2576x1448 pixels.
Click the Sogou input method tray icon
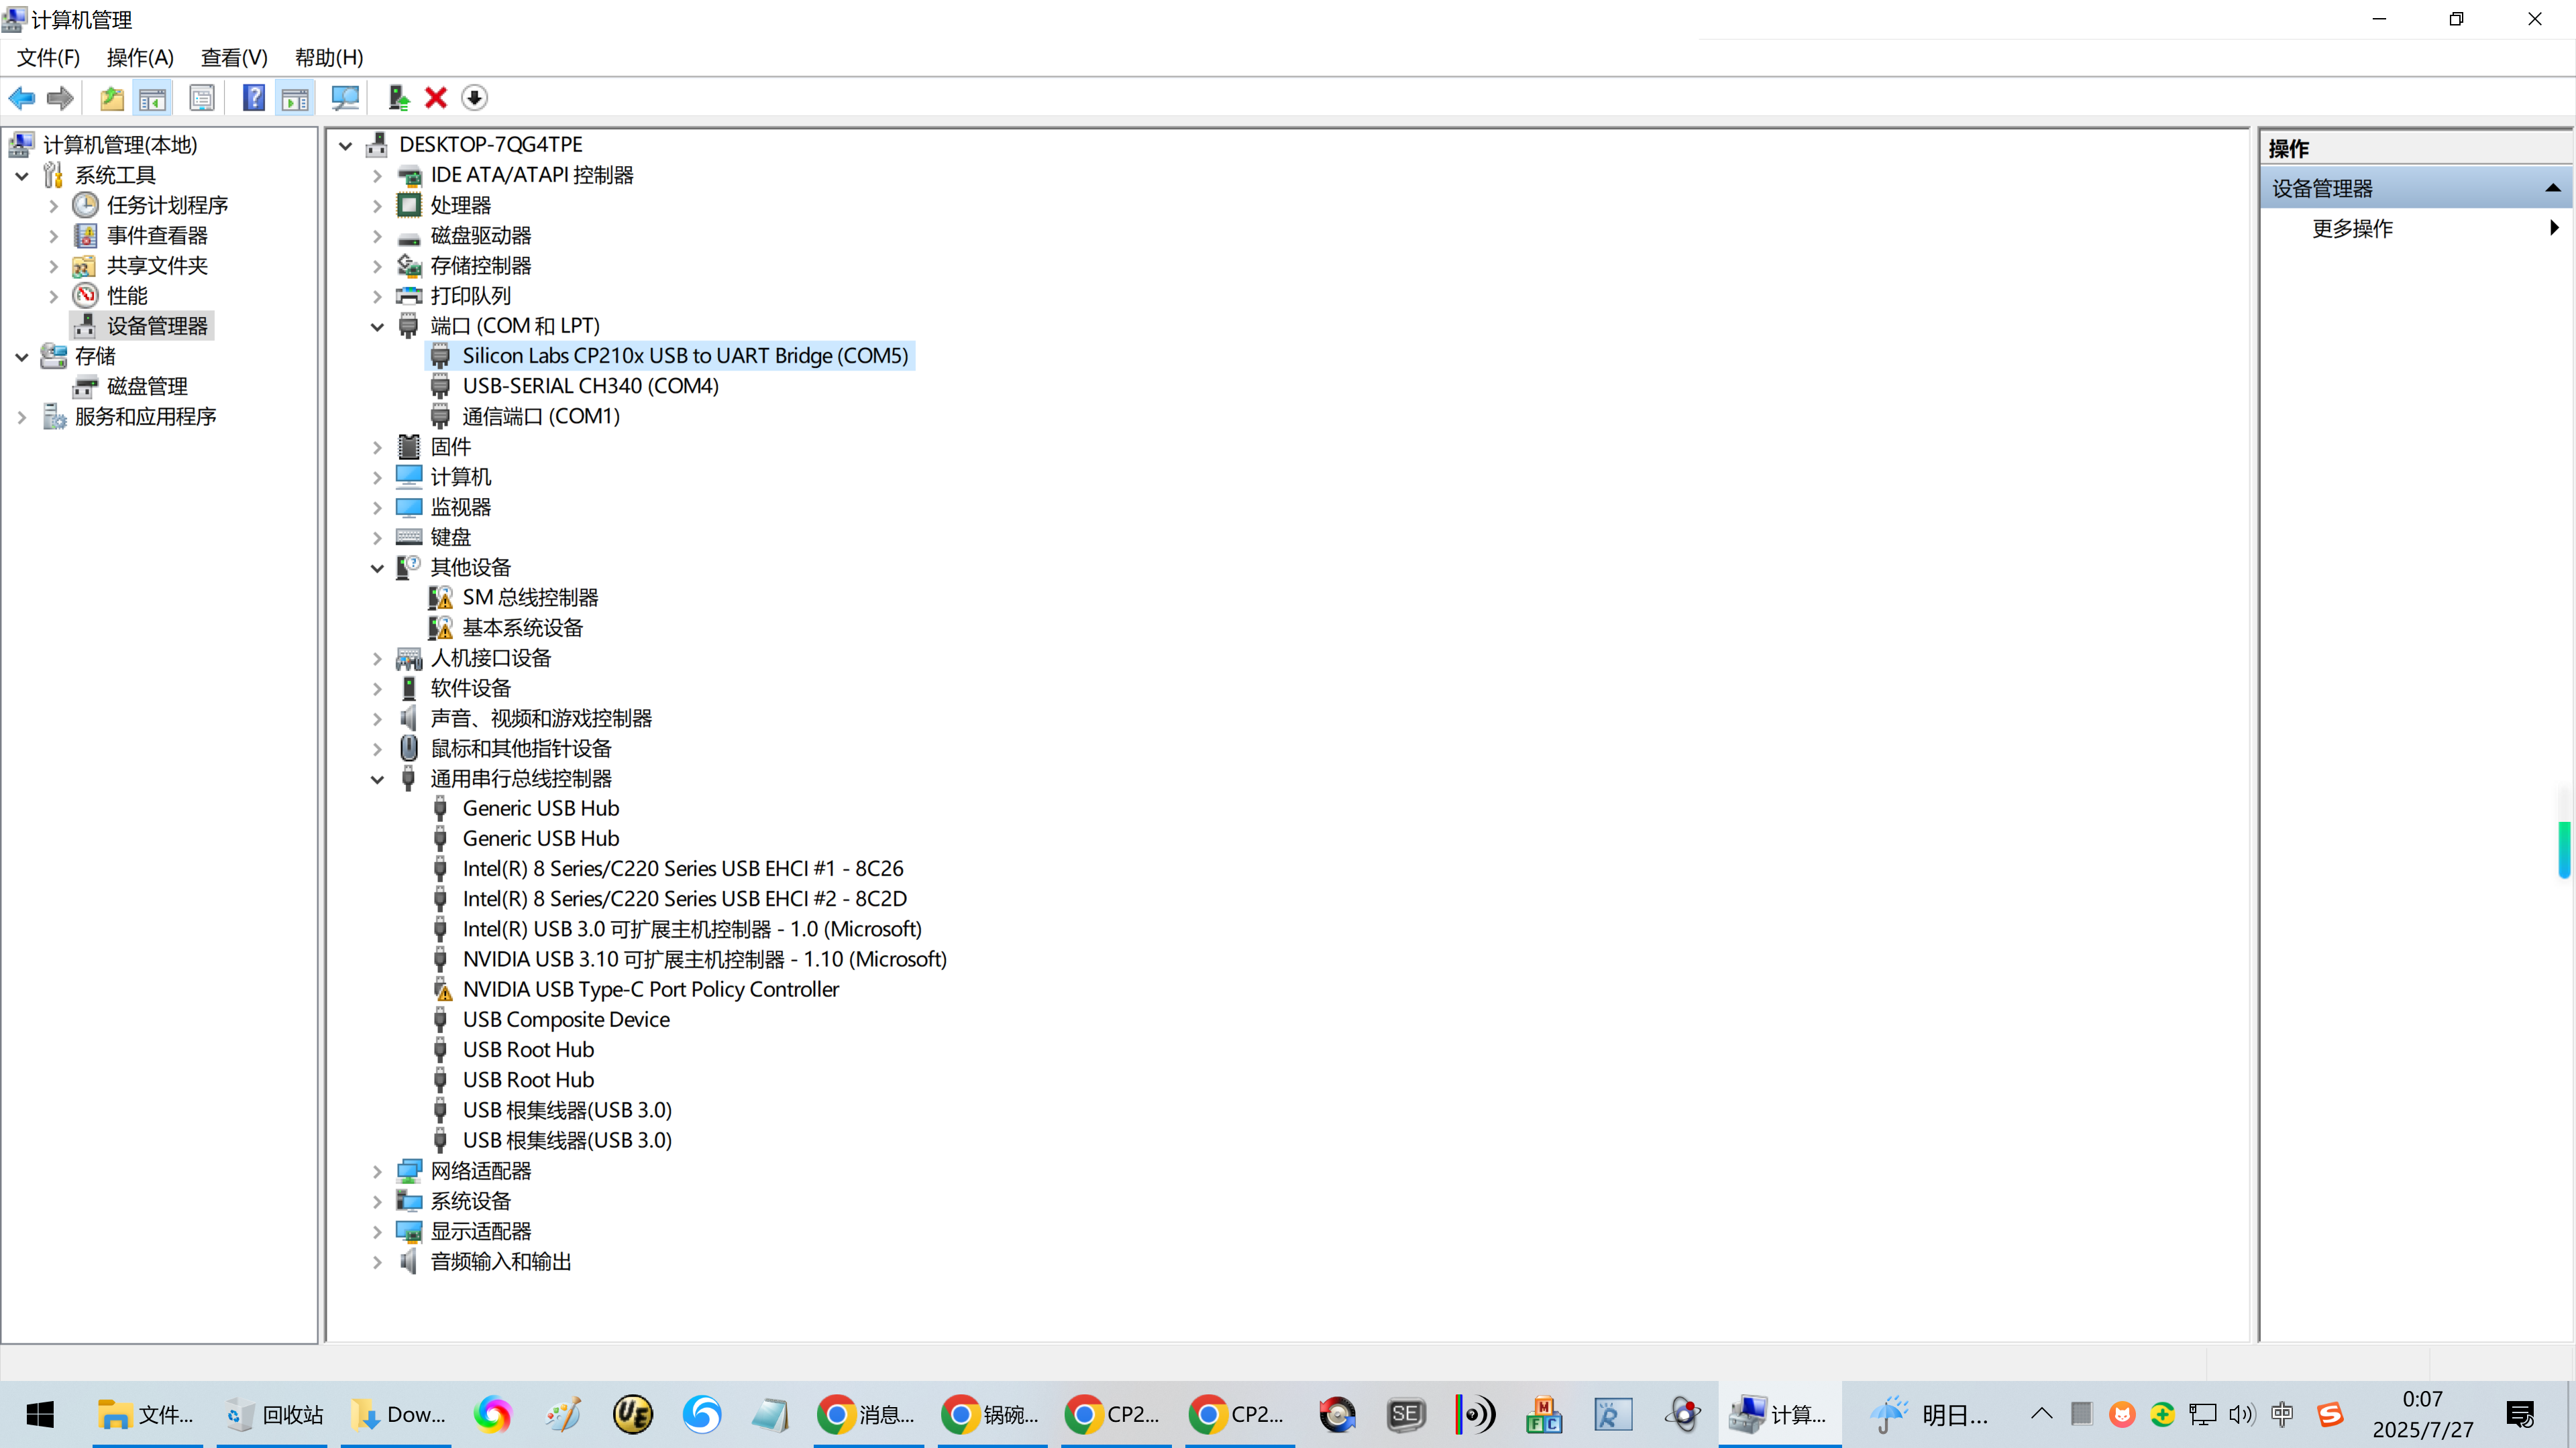[2331, 1414]
